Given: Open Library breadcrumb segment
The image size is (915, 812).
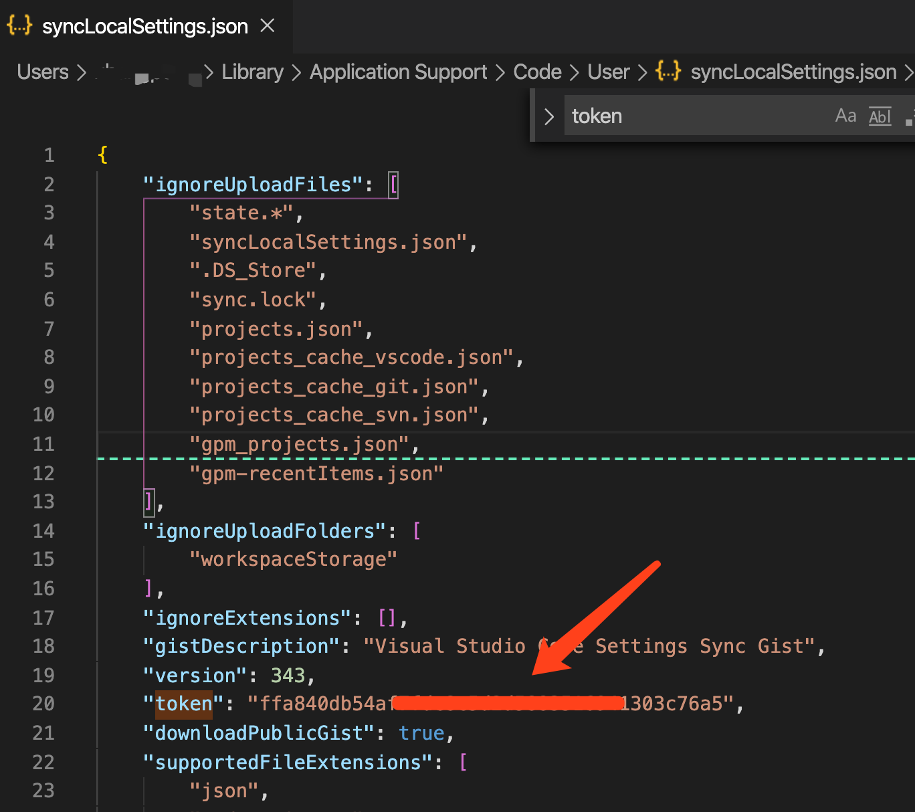Looking at the screenshot, I should tap(252, 72).
